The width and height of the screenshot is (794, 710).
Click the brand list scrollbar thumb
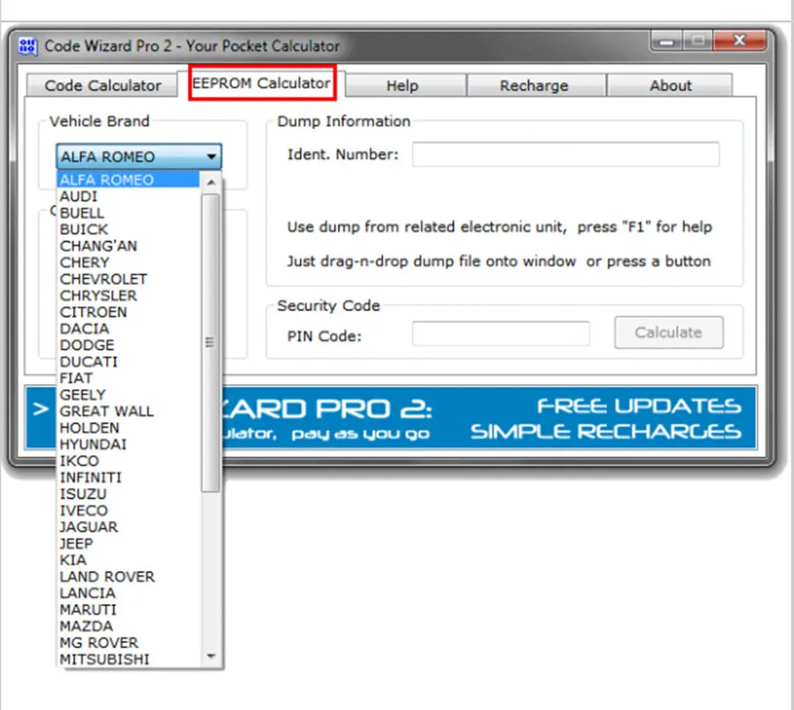click(x=210, y=344)
